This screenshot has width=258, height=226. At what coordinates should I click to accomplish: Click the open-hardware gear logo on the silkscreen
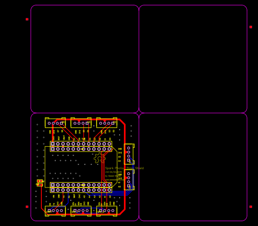pos(99,158)
